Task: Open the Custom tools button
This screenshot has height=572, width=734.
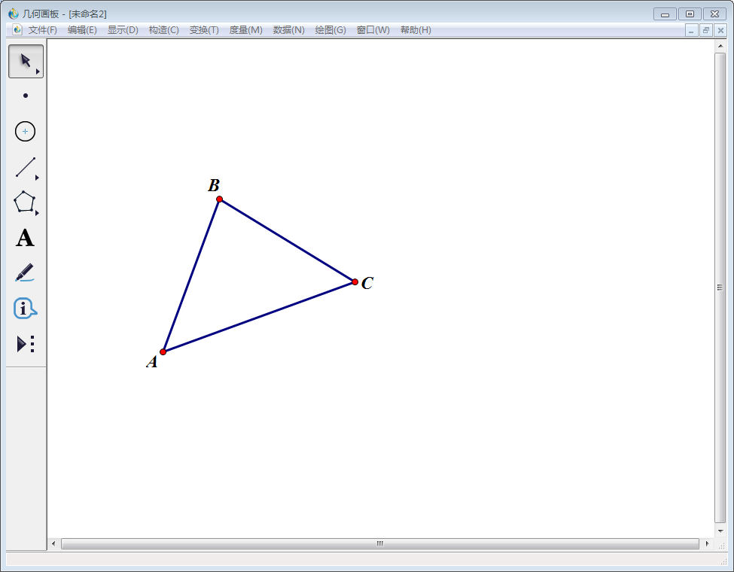Action: 25,344
